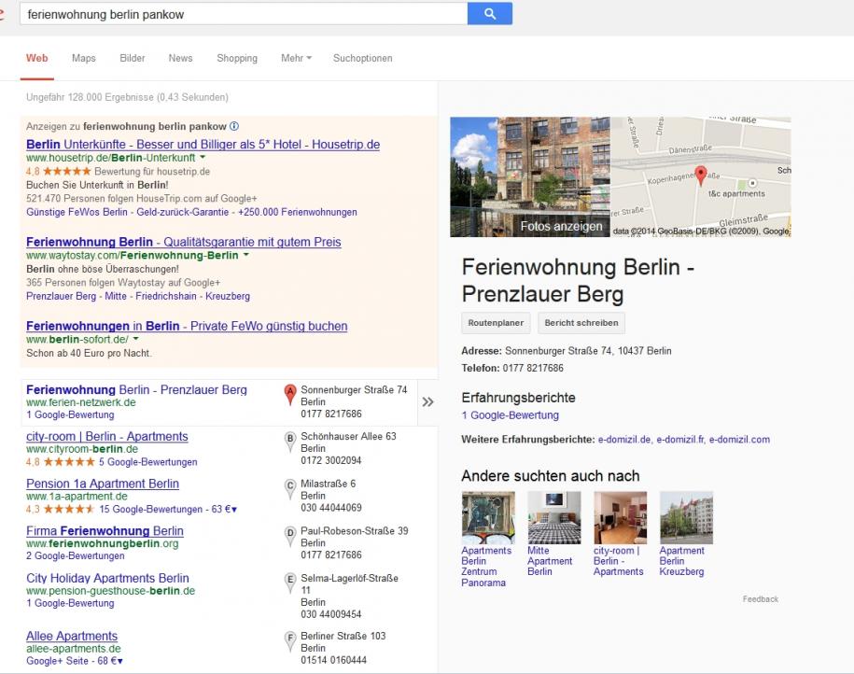Image resolution: width=854 pixels, height=674 pixels.
Task: Click the city-room Berlin Apartments thumbnail image
Action: [621, 517]
